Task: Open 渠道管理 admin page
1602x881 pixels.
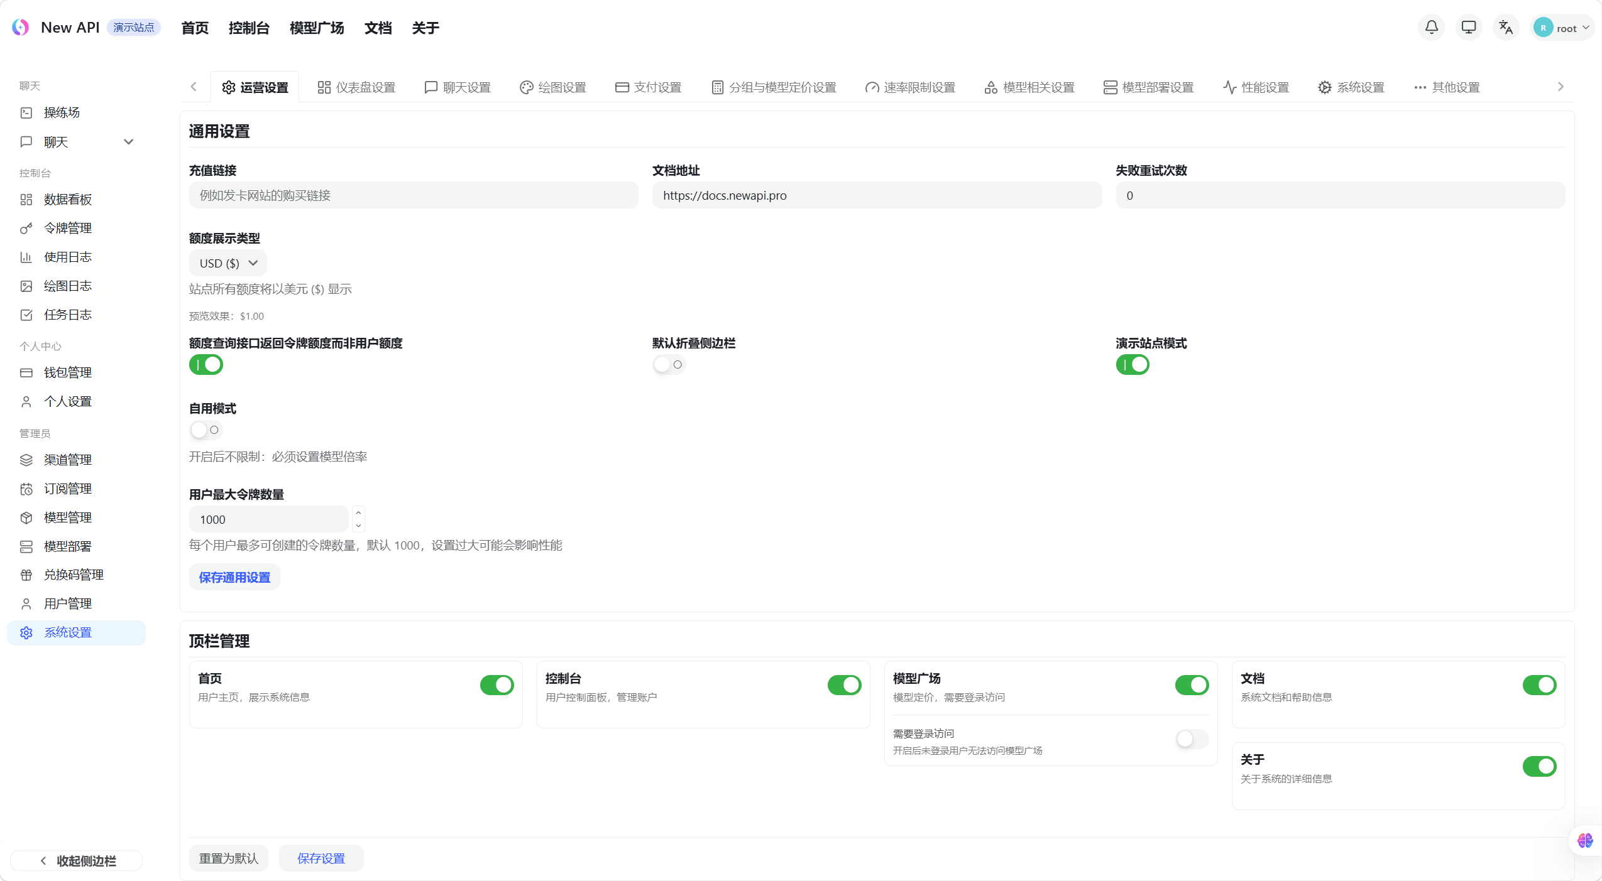Action: tap(67, 460)
